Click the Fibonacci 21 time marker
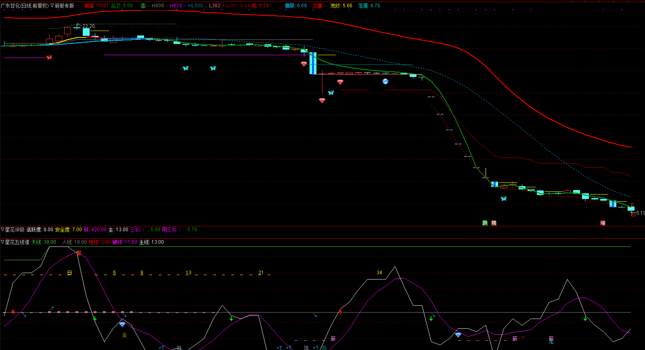Viewport: 645px width, 350px height. click(x=261, y=273)
